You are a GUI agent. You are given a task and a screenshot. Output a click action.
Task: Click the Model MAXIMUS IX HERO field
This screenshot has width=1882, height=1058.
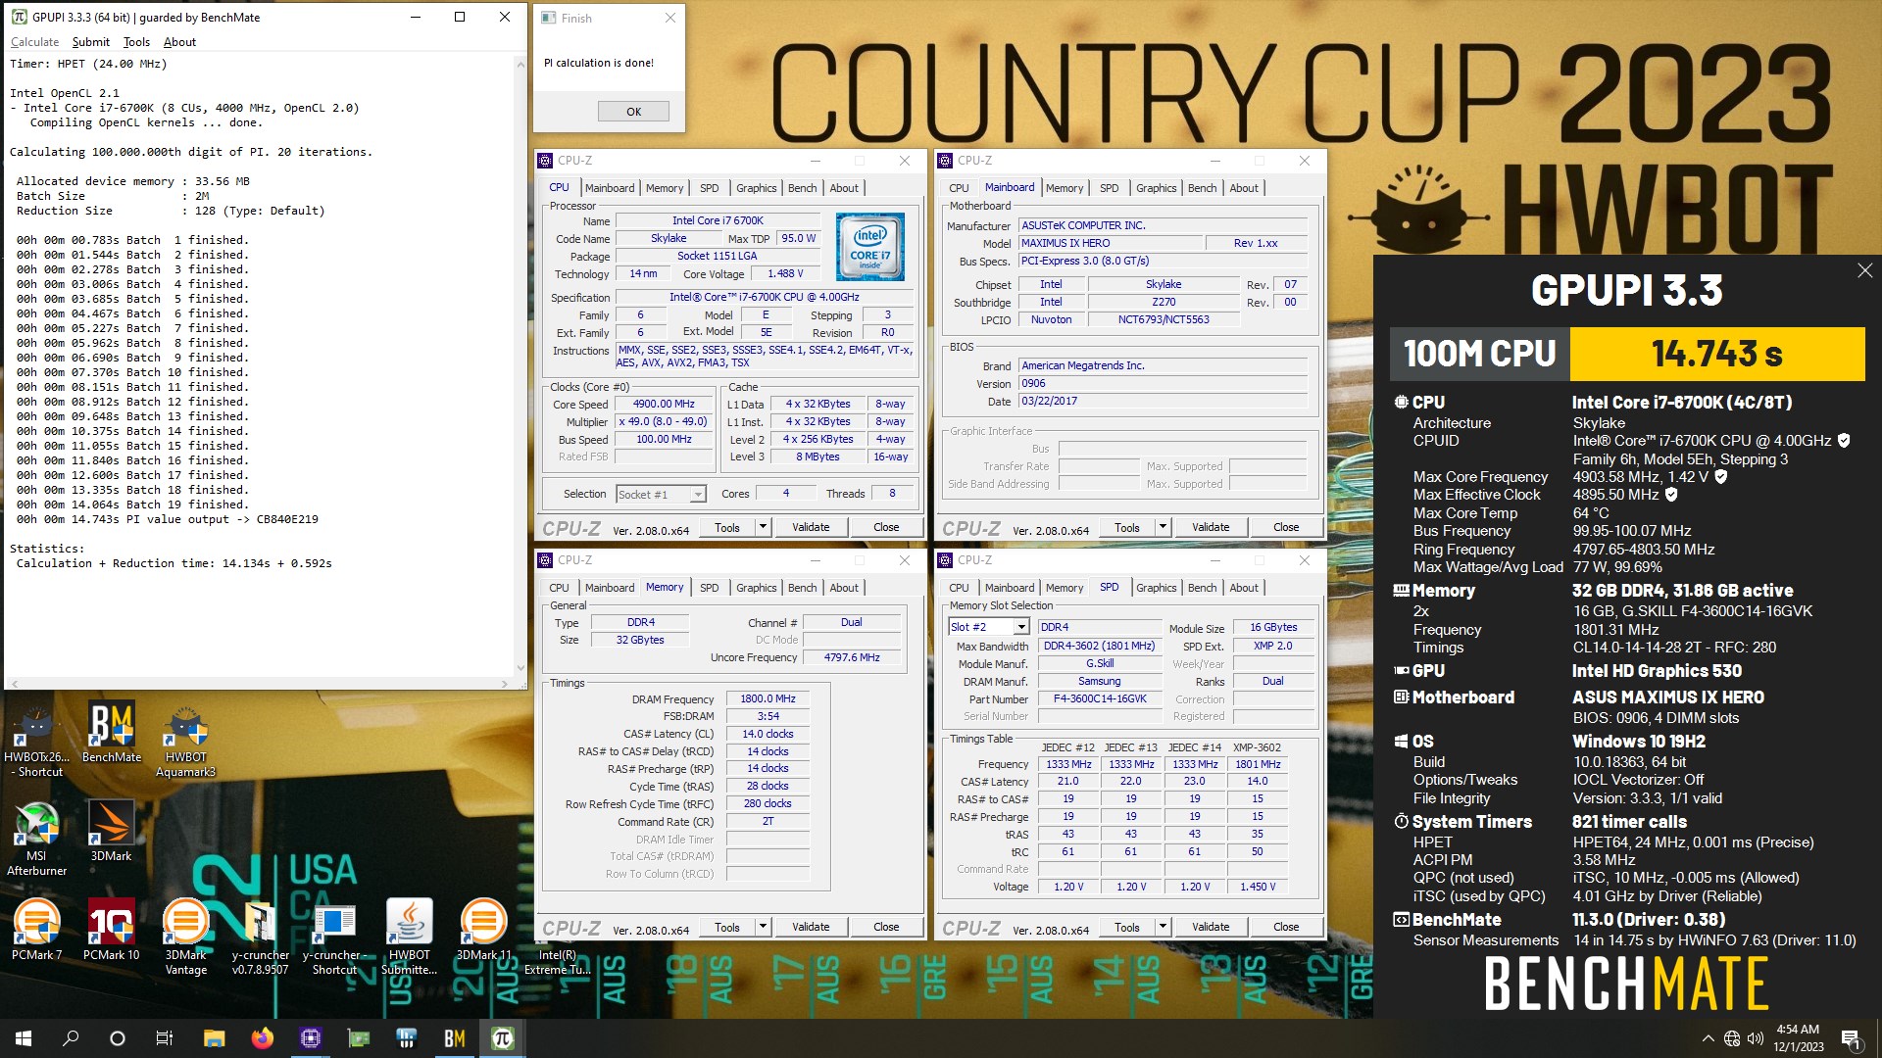tap(1109, 243)
